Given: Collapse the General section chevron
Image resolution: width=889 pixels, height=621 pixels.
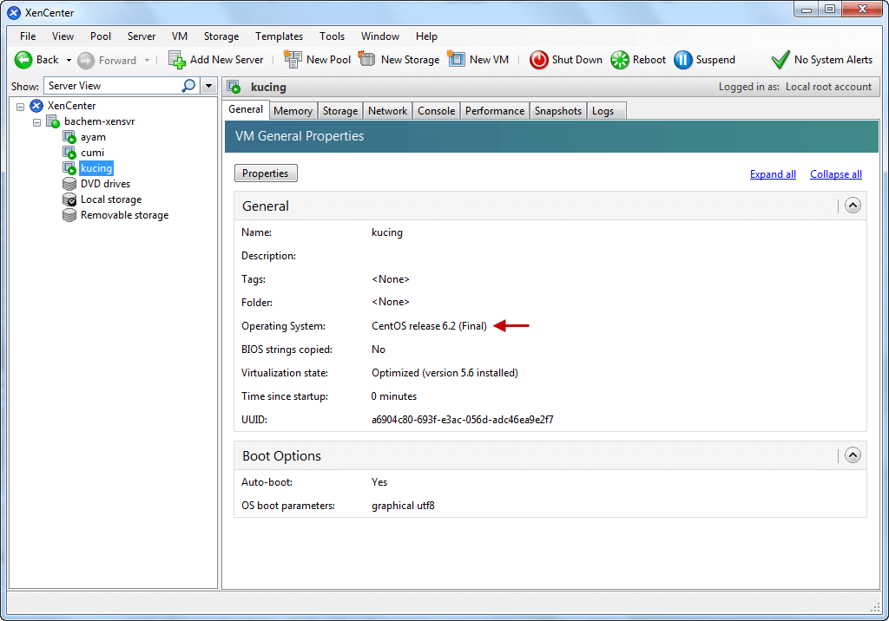Looking at the screenshot, I should point(853,205).
